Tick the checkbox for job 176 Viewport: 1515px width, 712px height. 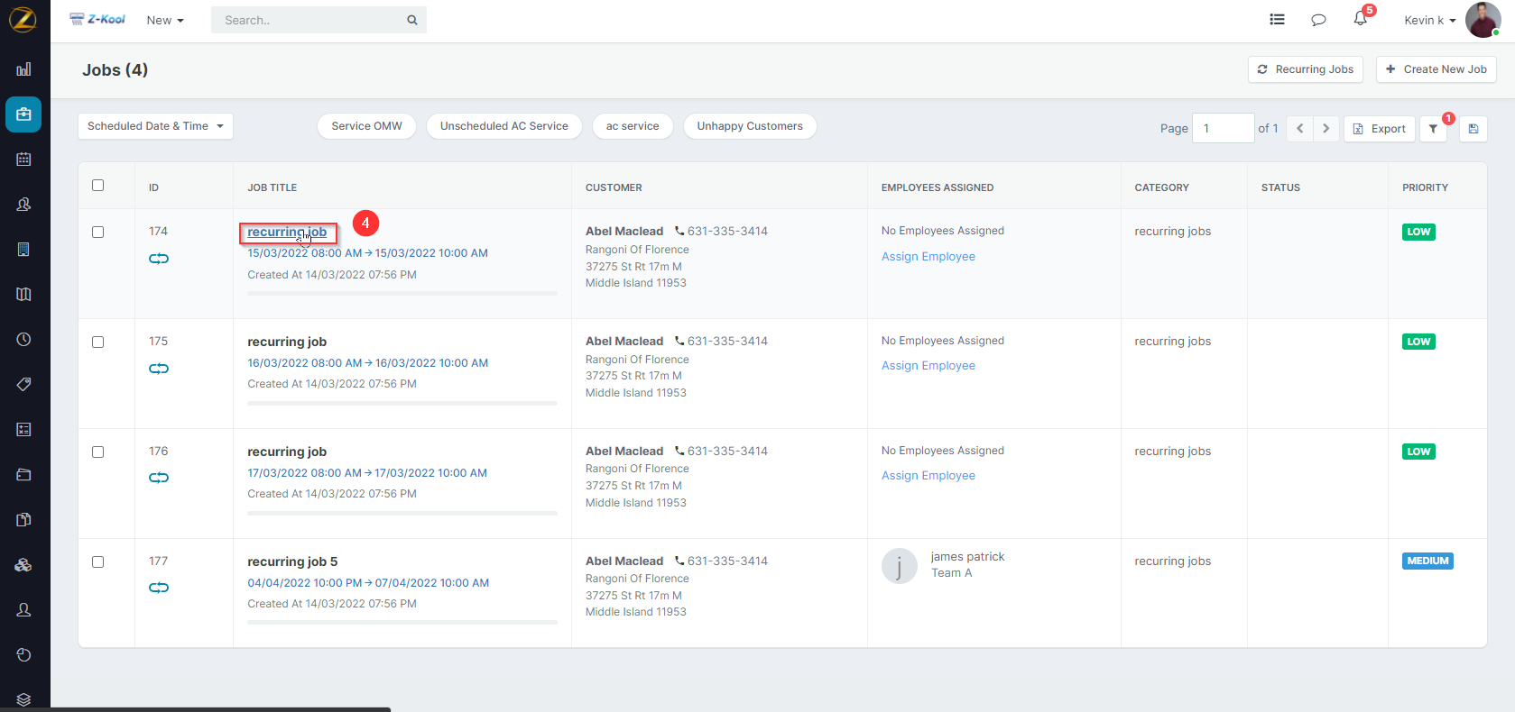(98, 452)
